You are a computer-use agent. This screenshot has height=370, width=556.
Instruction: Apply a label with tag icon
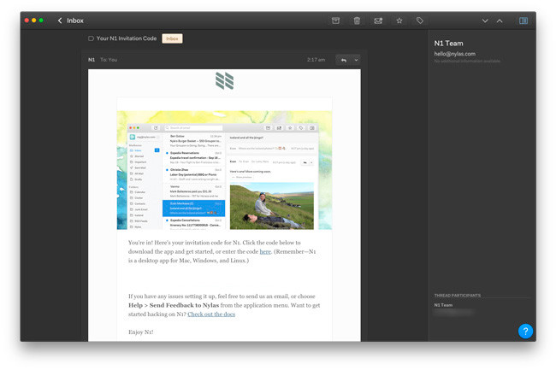420,21
